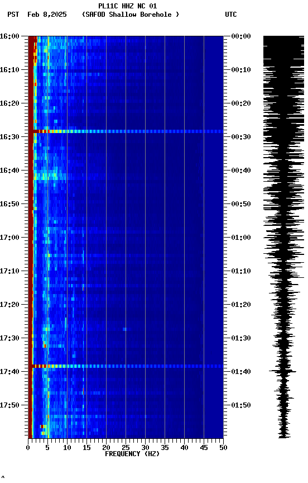Select the 17:30 PST axis label
The height and width of the screenshot is (483, 308).
(9, 339)
